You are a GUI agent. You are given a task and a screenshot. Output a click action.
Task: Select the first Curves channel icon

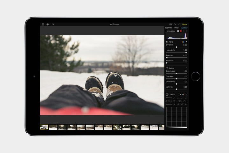174,98
